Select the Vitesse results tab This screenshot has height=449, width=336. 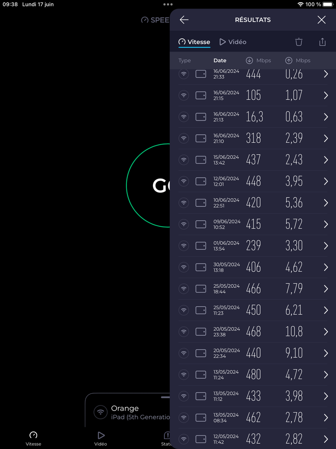(x=194, y=42)
